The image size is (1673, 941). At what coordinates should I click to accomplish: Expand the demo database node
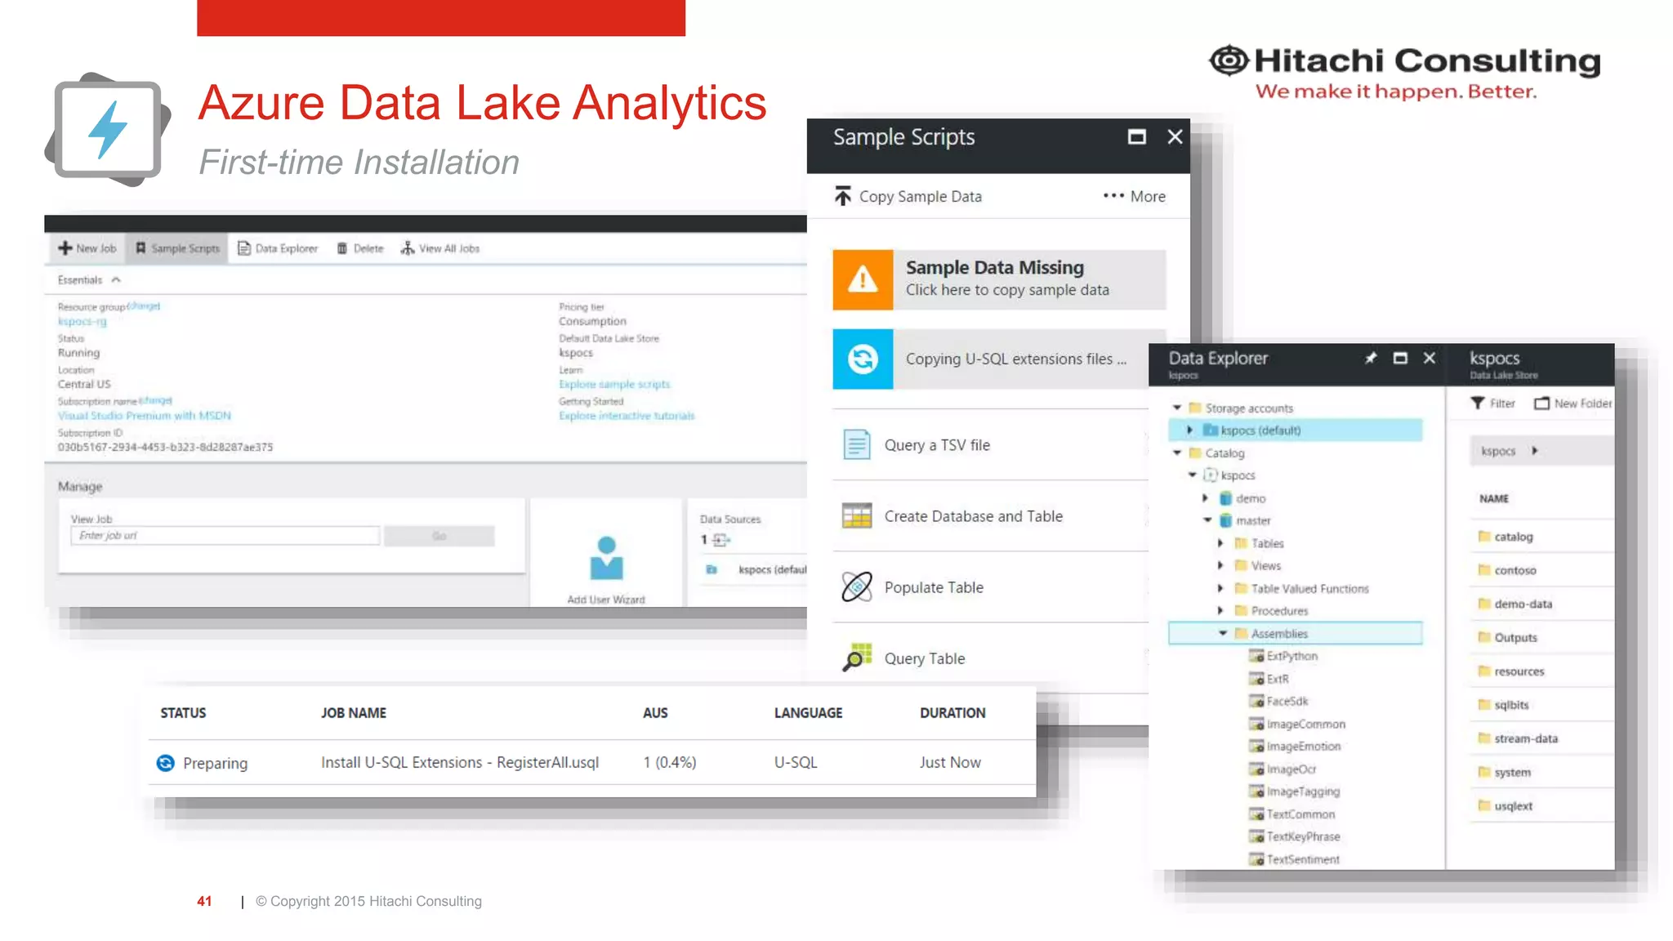click(x=1205, y=497)
